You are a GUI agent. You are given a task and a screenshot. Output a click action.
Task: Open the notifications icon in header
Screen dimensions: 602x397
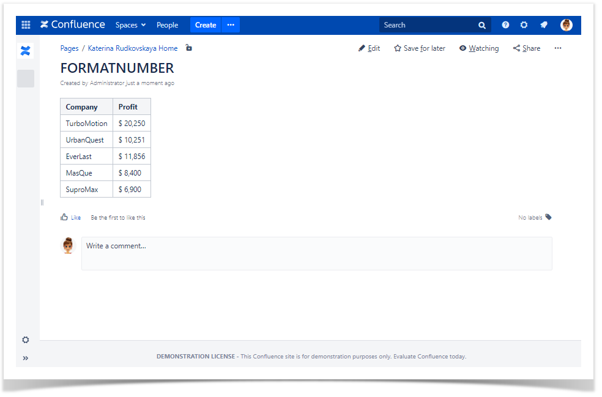[x=543, y=25]
